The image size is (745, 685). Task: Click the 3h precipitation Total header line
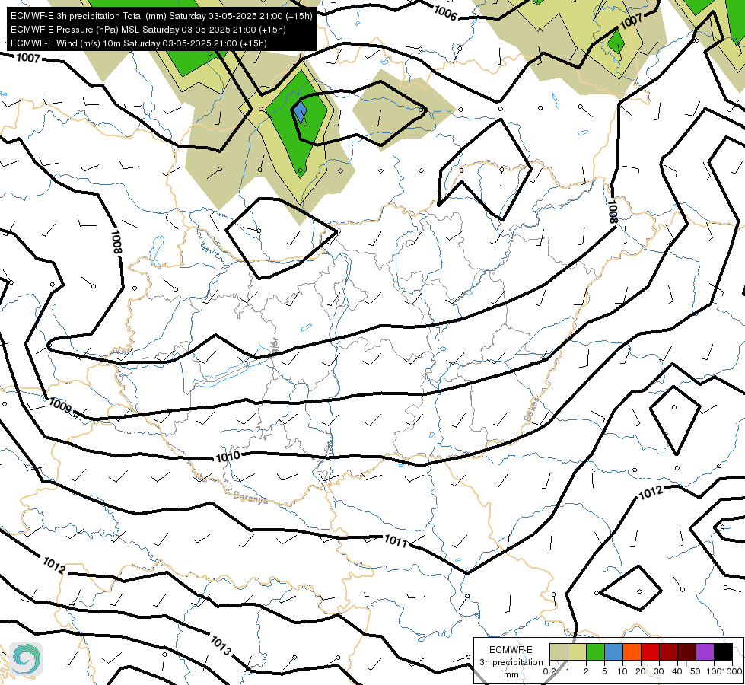click(x=161, y=16)
